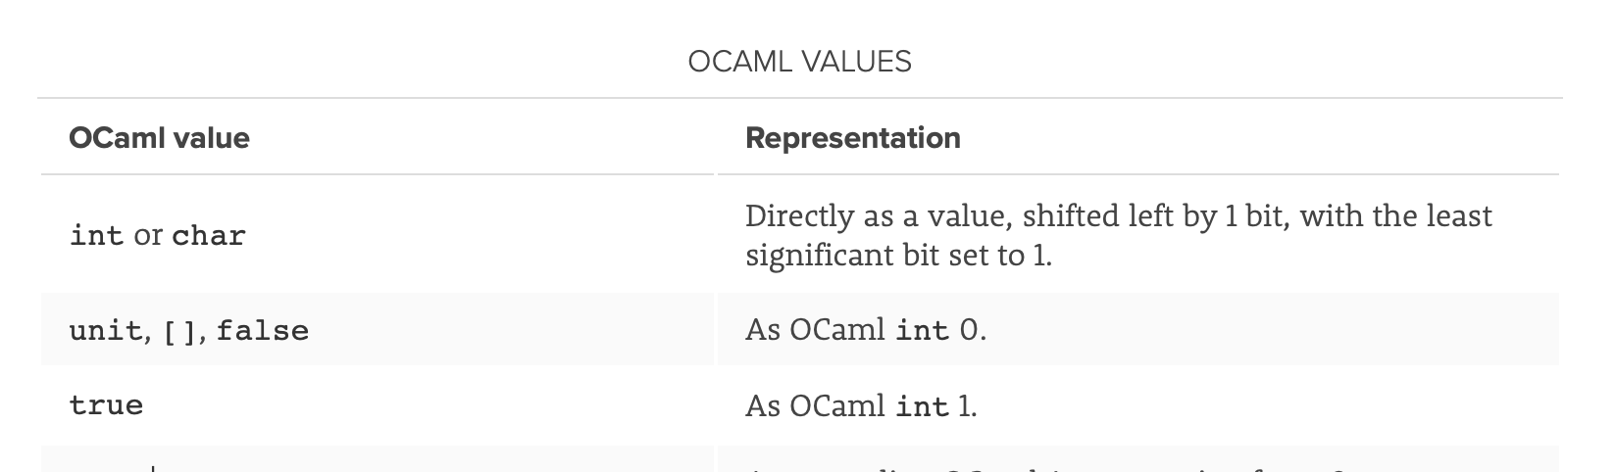
Task: Select the "Representation" column header
Action: [853, 138]
